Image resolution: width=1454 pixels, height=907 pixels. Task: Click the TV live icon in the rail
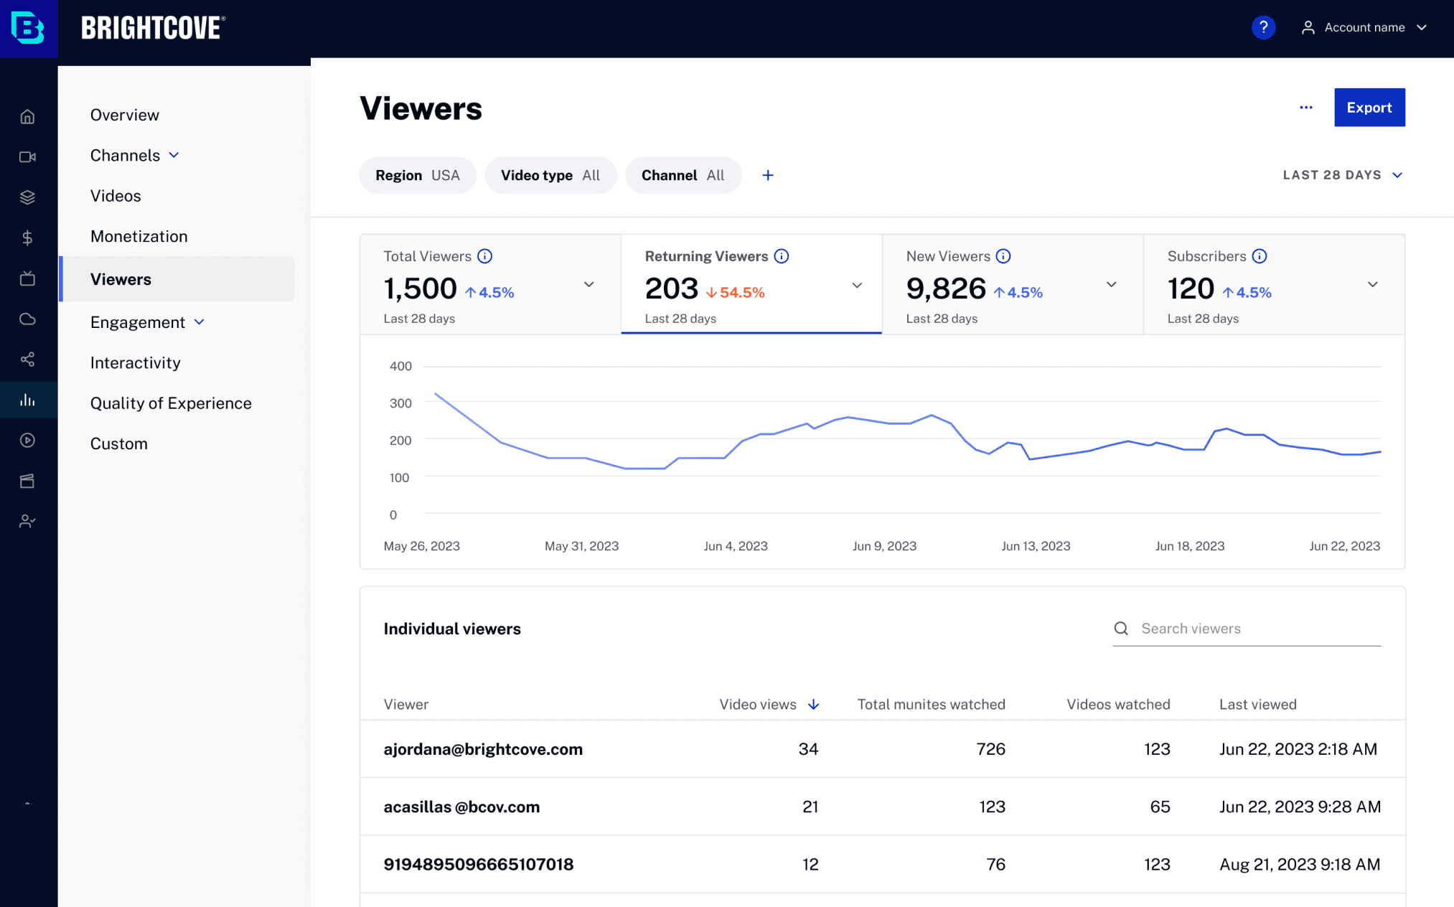[x=27, y=278]
